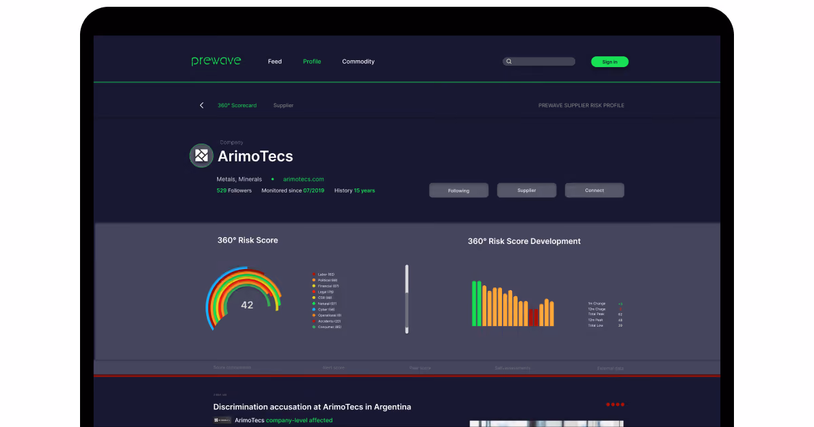Click the first green bar in development chart
Screen dimensions: 814x427
click(x=474, y=304)
